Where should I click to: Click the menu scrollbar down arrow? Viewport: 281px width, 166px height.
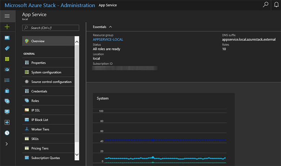77,155
